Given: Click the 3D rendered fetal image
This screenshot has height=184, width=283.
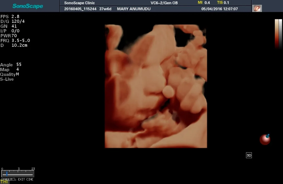Looking at the screenshot, I should [156, 86].
